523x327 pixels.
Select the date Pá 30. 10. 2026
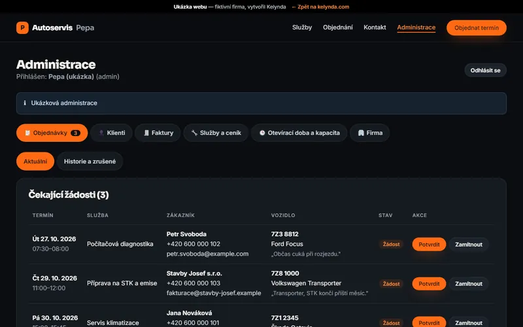pyautogui.click(x=55, y=318)
